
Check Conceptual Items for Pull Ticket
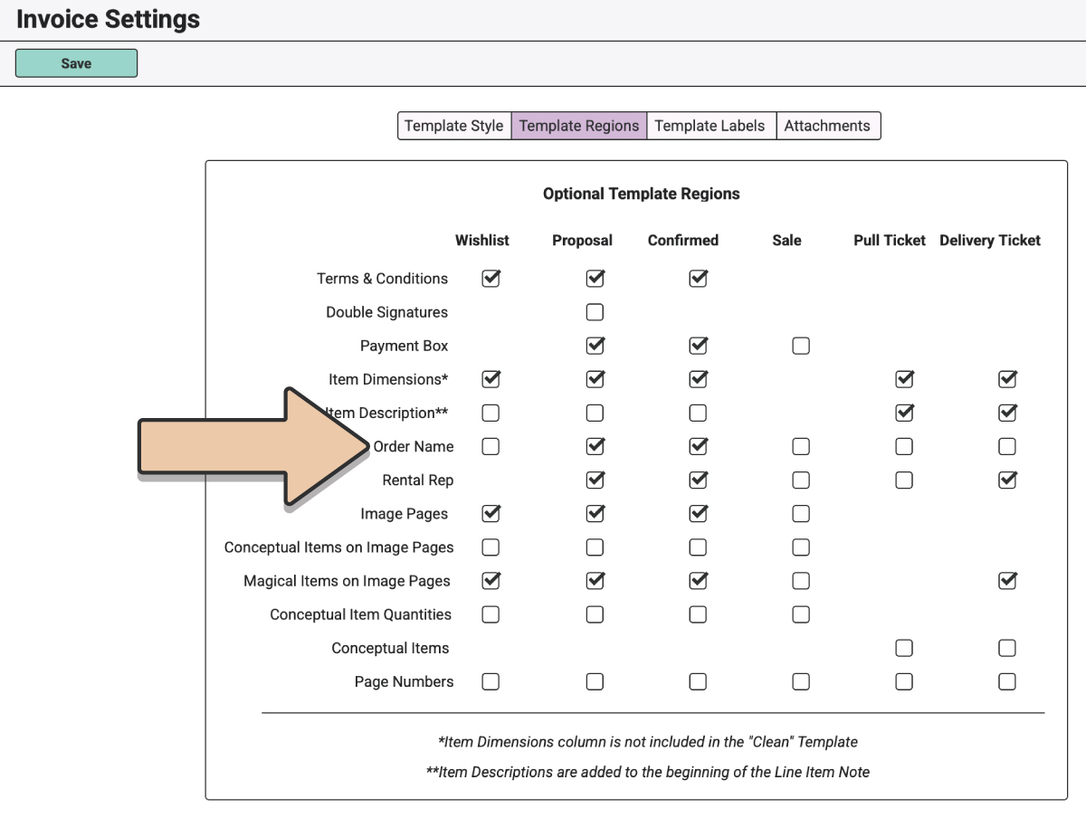(x=904, y=648)
